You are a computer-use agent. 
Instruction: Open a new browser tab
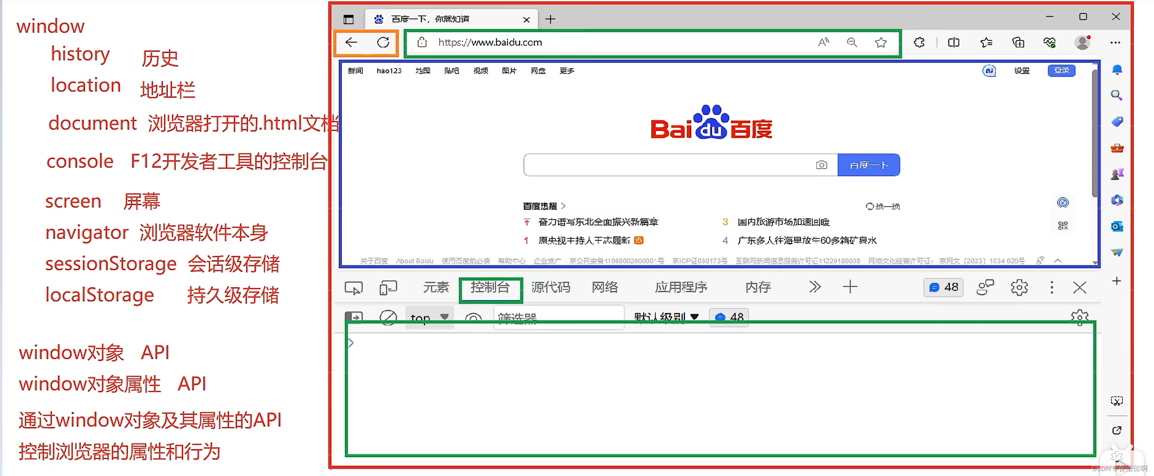pyautogui.click(x=550, y=19)
